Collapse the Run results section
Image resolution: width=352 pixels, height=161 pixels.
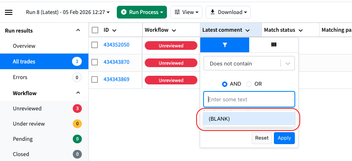[x=78, y=30]
